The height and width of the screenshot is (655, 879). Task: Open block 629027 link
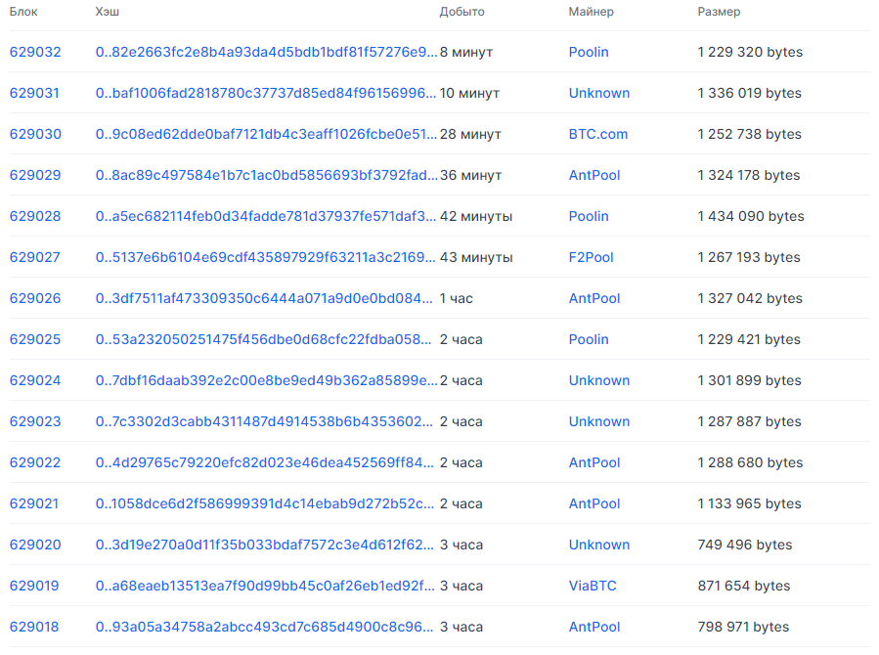coord(35,257)
